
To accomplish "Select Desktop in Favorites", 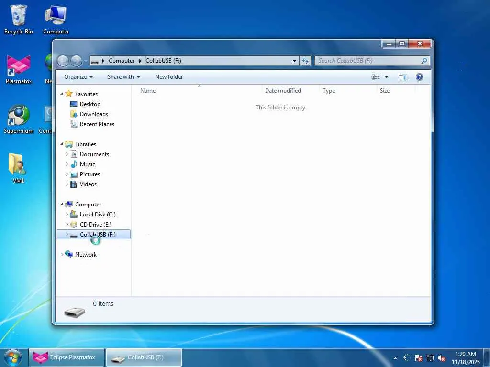I will point(90,104).
